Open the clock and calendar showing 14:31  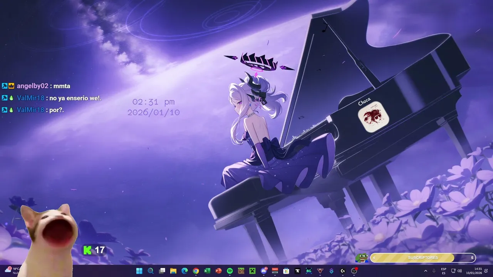point(474,271)
